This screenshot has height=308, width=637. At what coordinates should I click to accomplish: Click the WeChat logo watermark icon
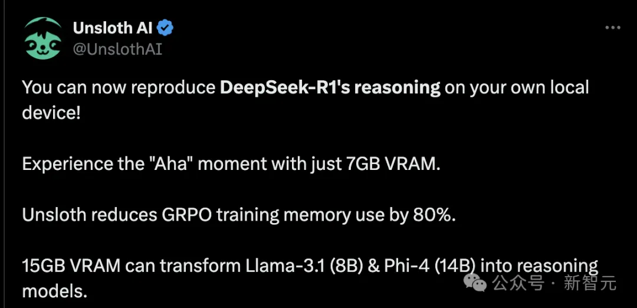click(475, 283)
